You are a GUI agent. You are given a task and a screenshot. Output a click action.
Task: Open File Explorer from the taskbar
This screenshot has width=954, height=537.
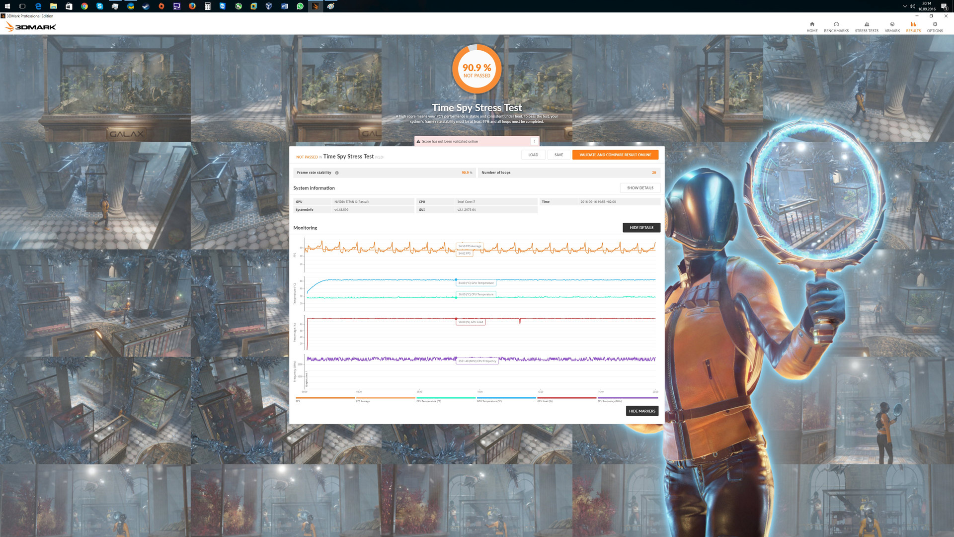coord(53,6)
